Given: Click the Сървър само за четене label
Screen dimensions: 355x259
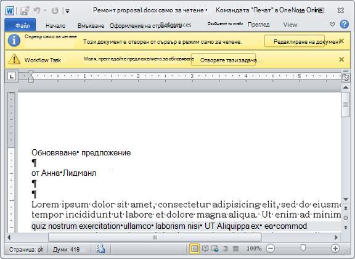Looking at the screenshot, I should click(x=51, y=37).
